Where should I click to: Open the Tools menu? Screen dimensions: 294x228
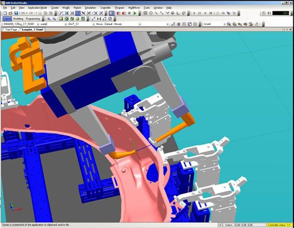(x=146, y=8)
